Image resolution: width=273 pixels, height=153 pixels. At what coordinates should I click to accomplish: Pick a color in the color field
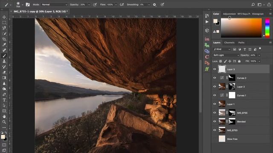(241, 28)
